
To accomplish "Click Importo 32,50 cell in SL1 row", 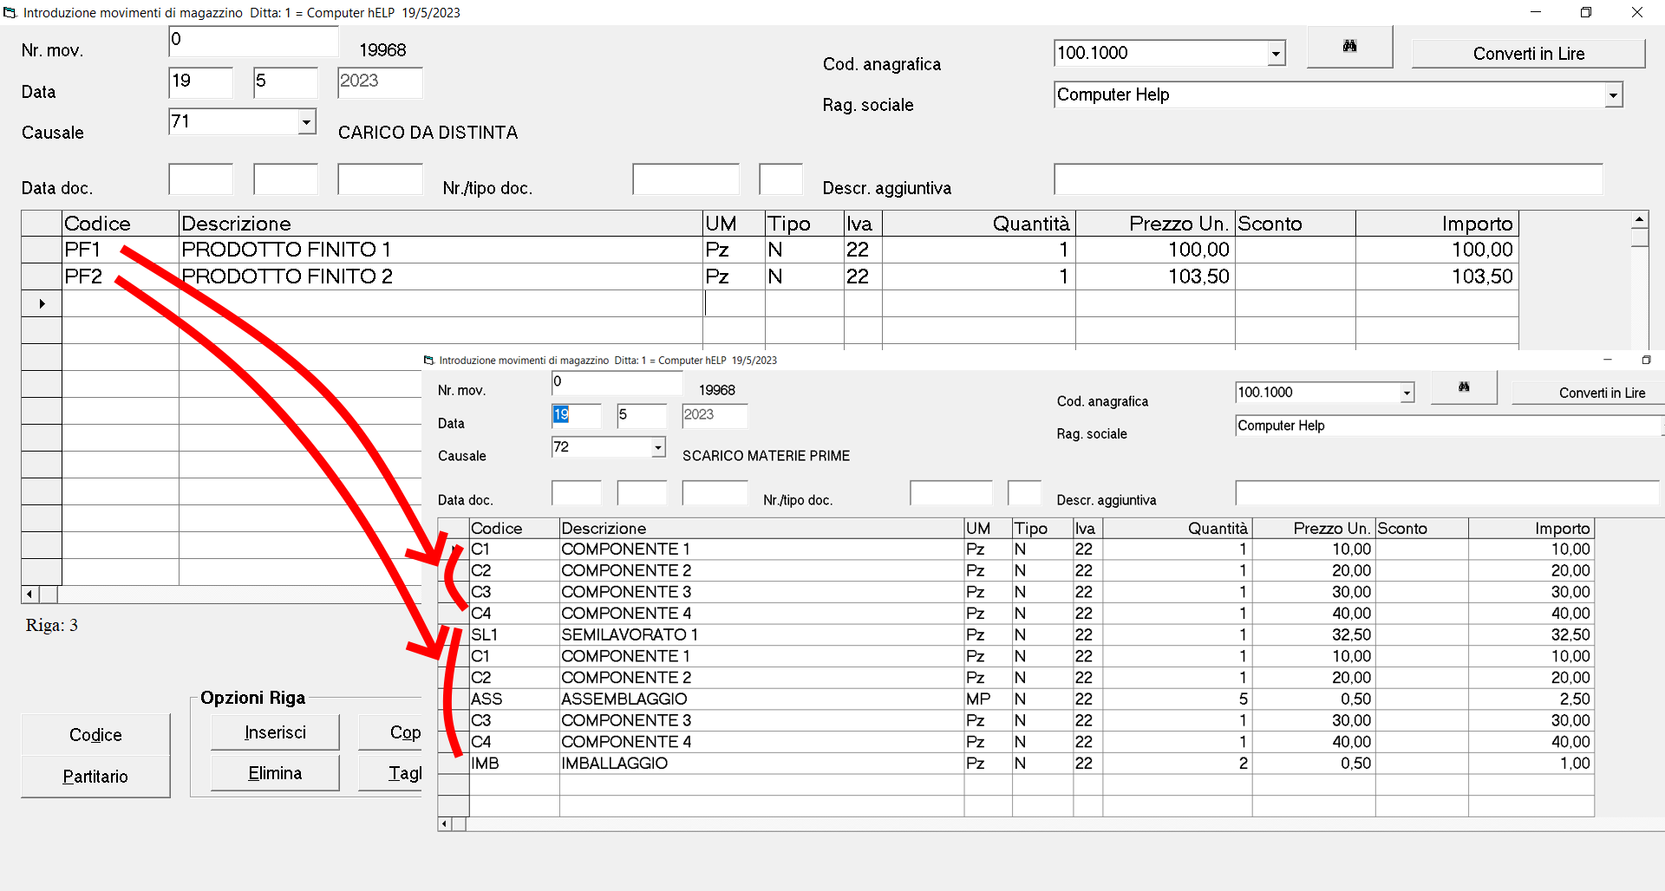I will [1531, 635].
